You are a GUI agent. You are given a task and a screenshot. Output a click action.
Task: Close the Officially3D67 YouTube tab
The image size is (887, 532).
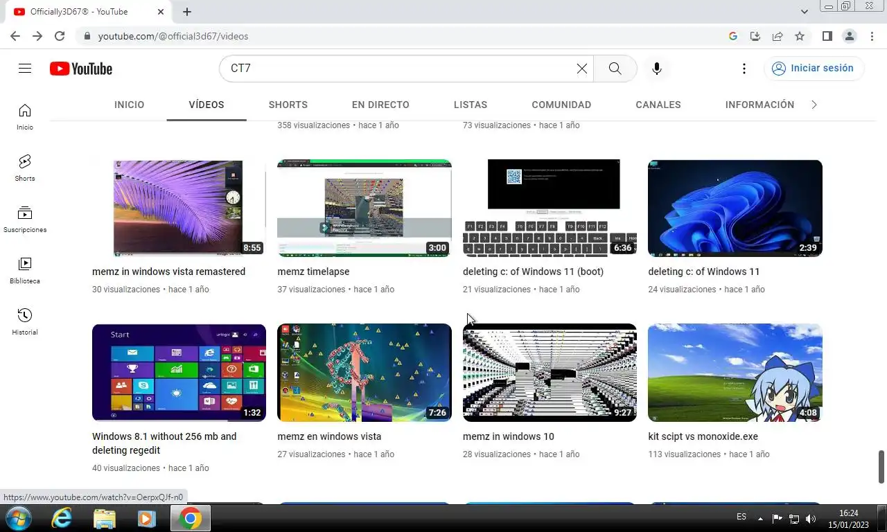[x=161, y=12]
